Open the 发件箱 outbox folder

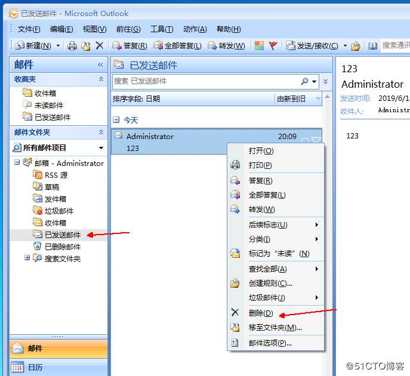(50, 199)
